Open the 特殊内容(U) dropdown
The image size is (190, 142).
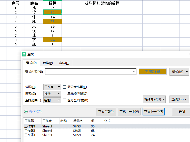tap(154, 99)
